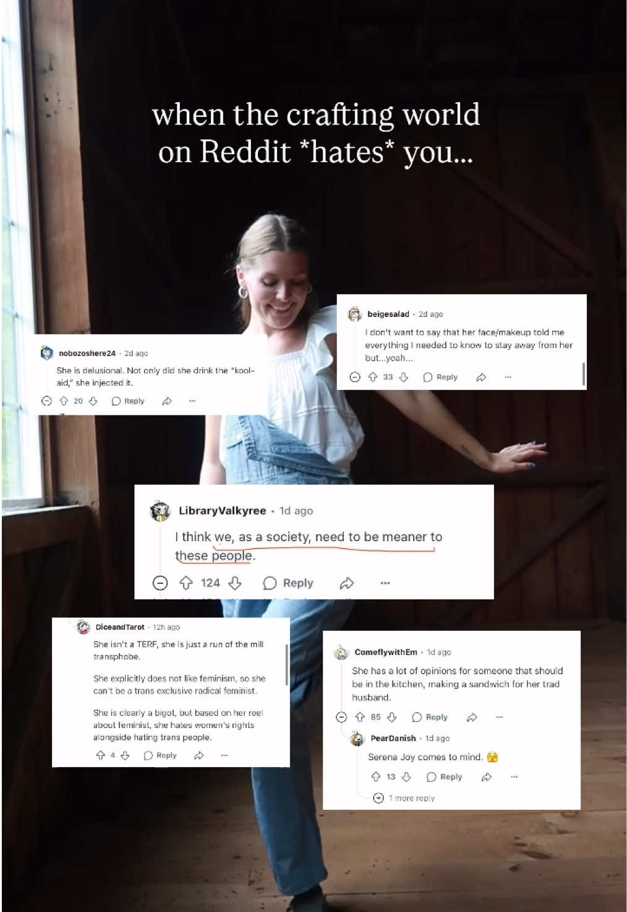Image resolution: width=627 pixels, height=912 pixels.
Task: Upvote the LibraryValkyree comment
Action: [x=186, y=583]
